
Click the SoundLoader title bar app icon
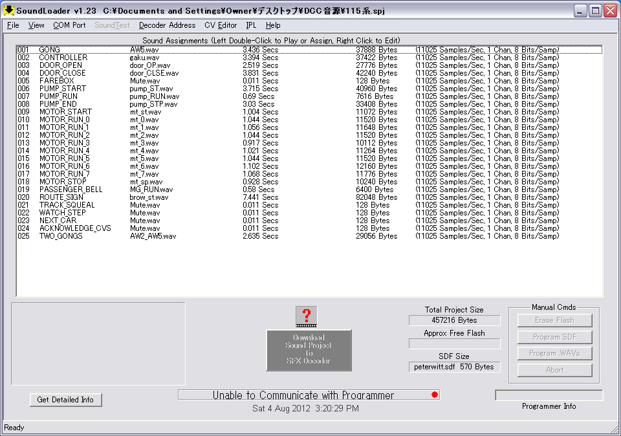pos(8,11)
